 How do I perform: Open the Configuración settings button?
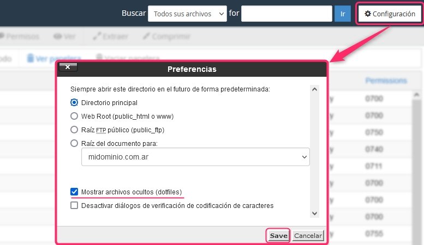point(390,14)
